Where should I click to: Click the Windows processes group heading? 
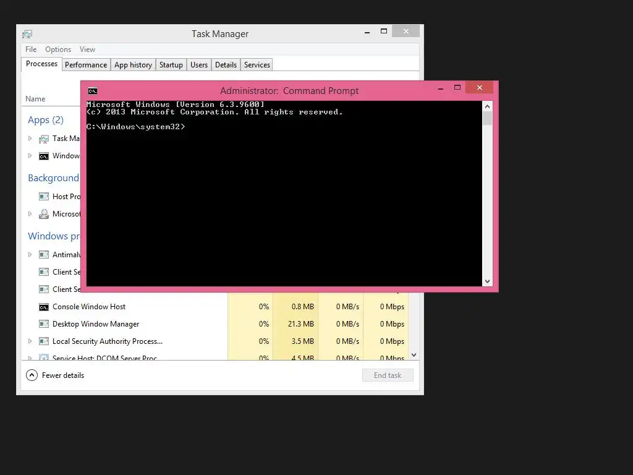tap(53, 236)
